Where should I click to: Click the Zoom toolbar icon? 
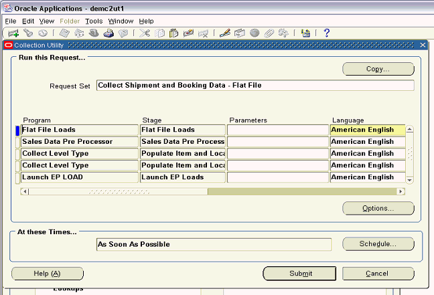click(239, 33)
